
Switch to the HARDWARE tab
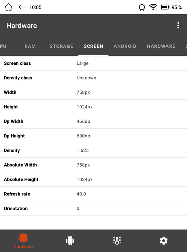coord(161,46)
